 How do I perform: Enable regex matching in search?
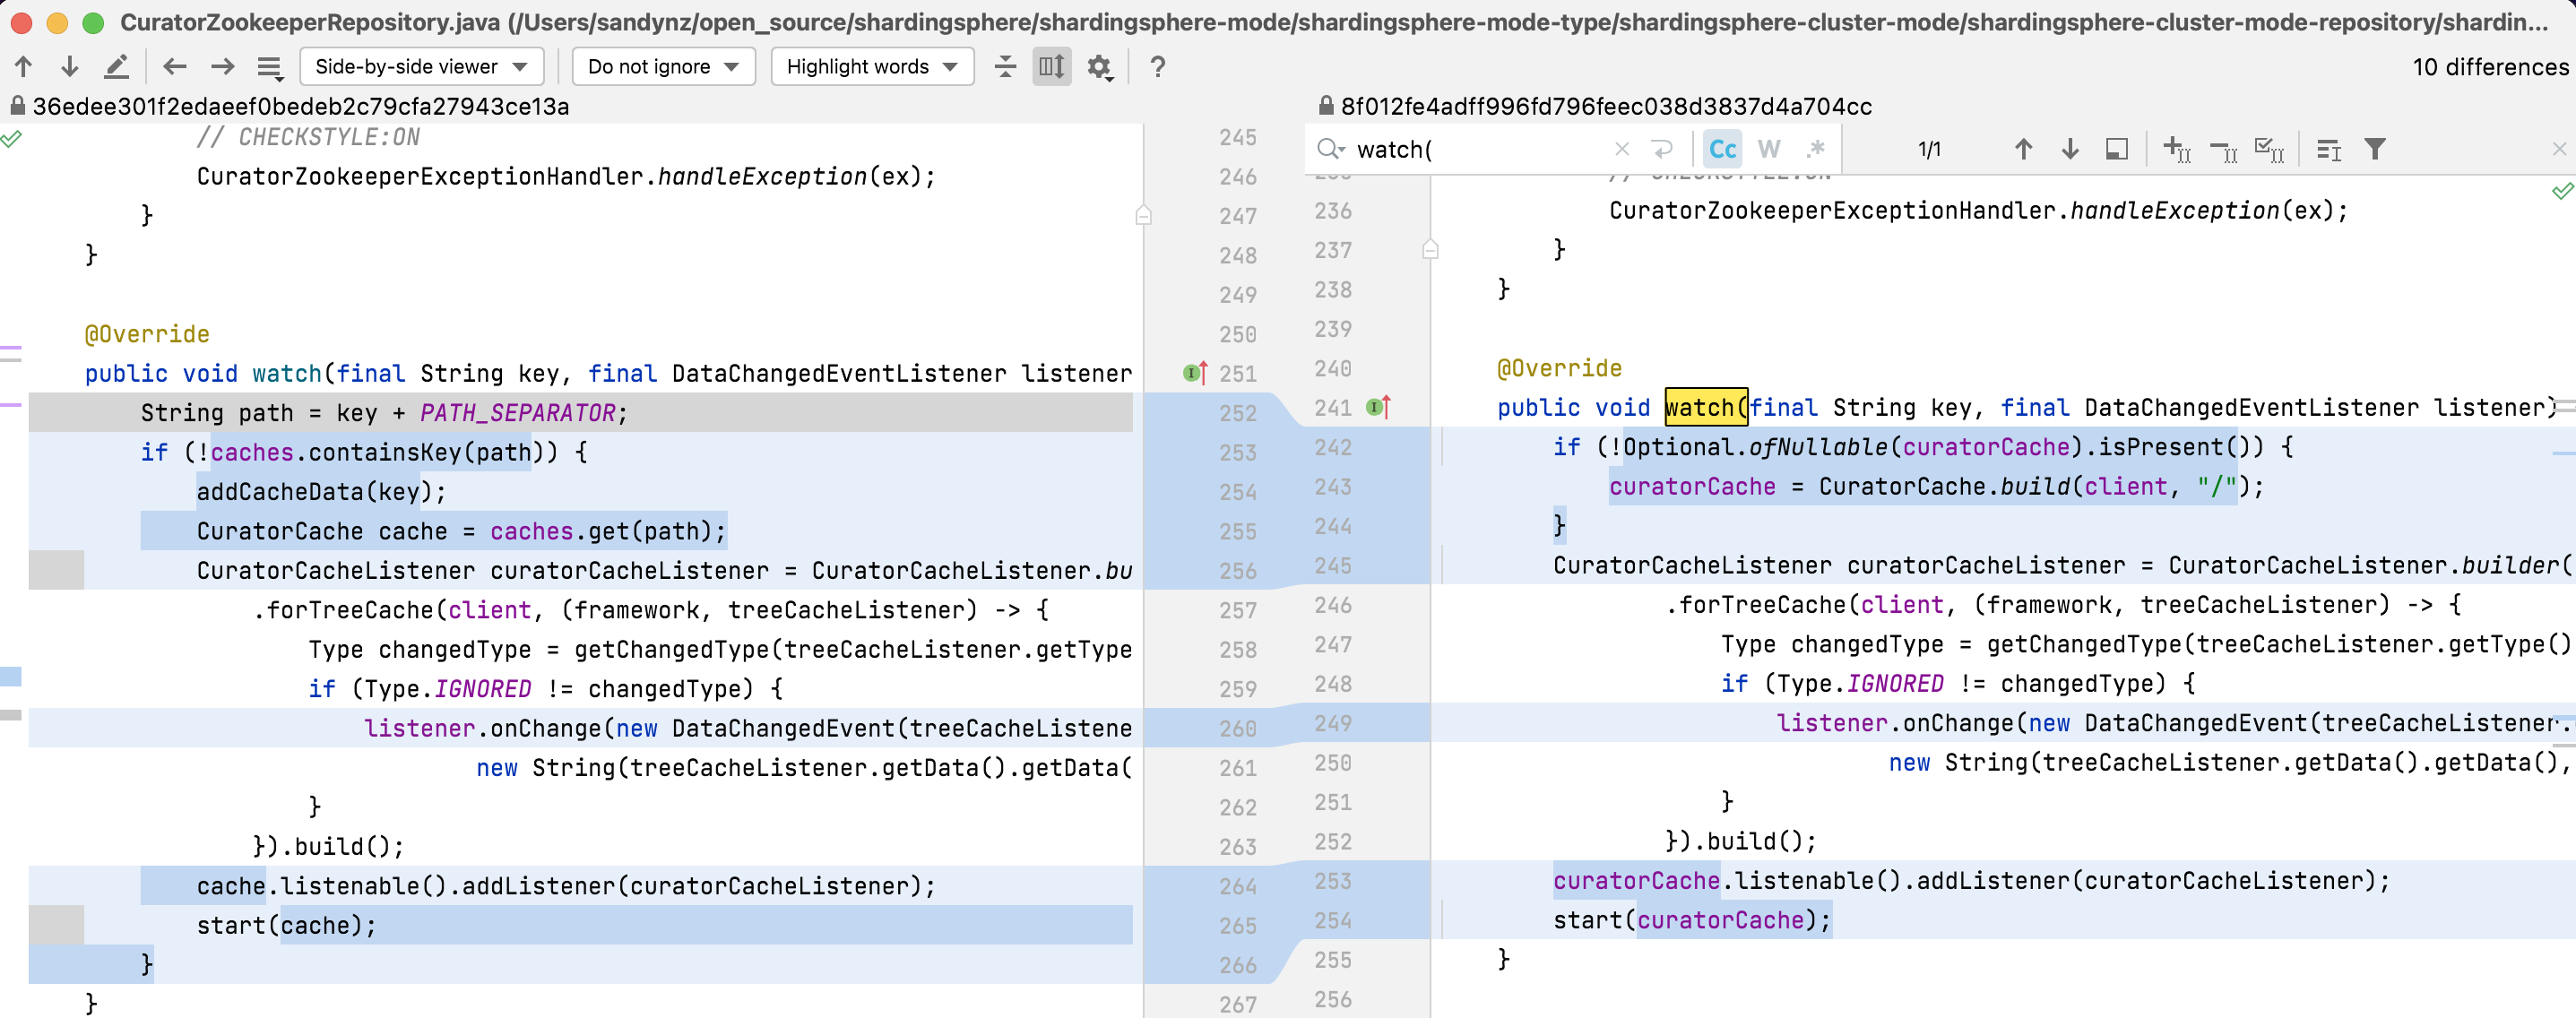pyautogui.click(x=1817, y=149)
